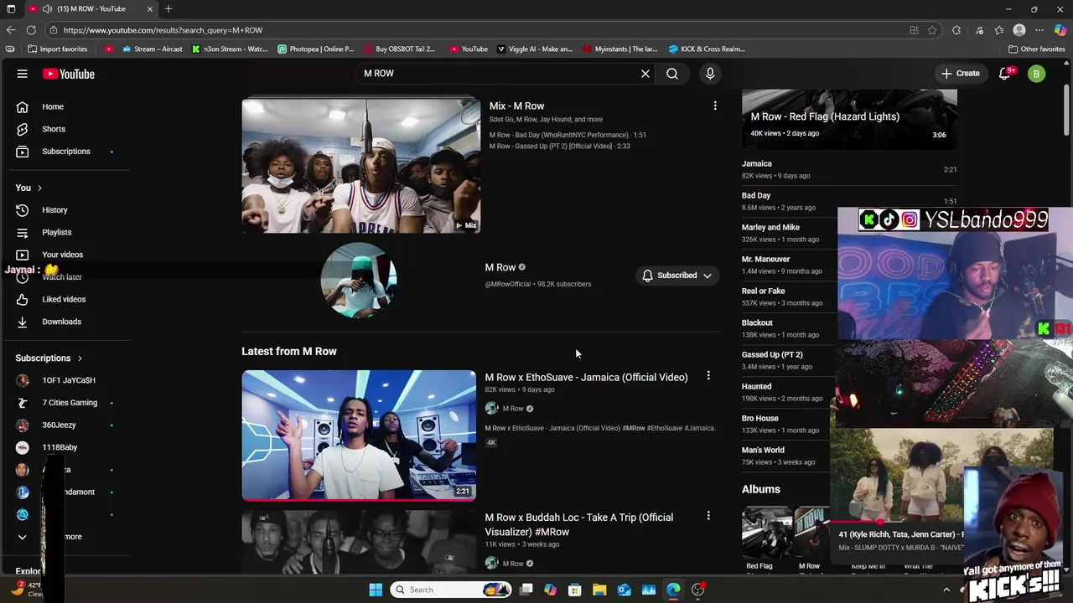Open the Other favorites folder
Screen dimensions: 1073x603
pos(1037,49)
